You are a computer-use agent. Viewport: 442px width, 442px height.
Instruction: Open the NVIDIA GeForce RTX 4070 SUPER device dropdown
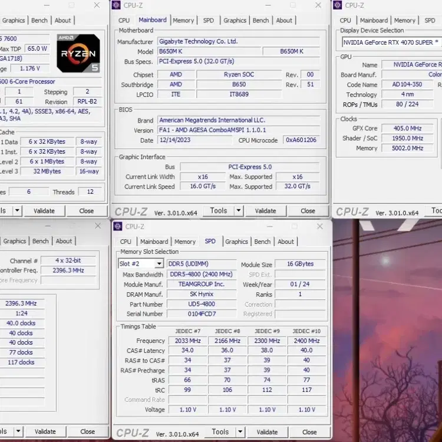point(392,42)
